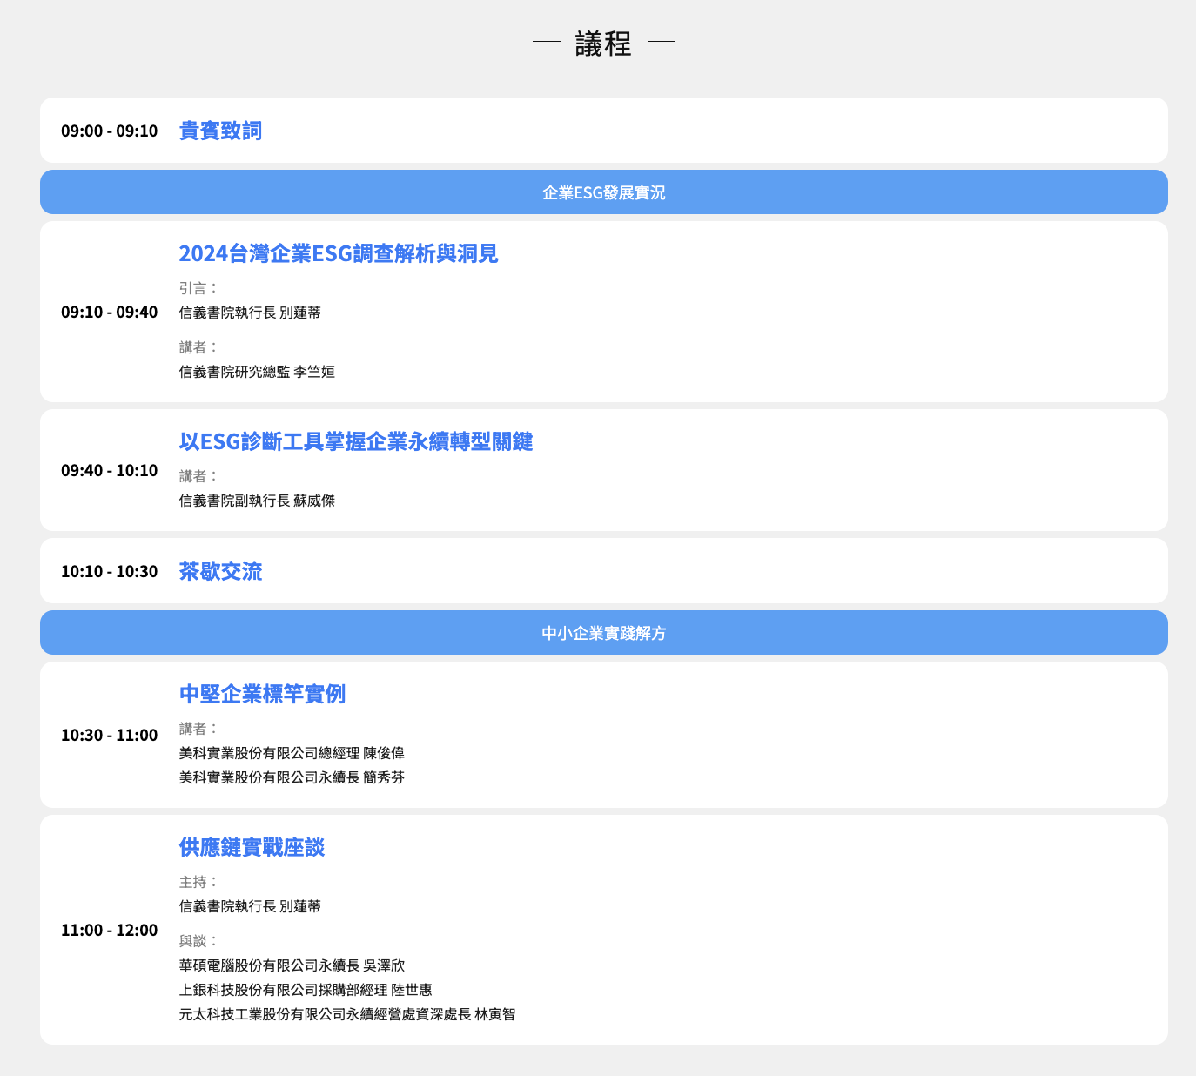Select the 10:10 - 10:30 time slot
1196x1076 pixels.
pos(110,571)
